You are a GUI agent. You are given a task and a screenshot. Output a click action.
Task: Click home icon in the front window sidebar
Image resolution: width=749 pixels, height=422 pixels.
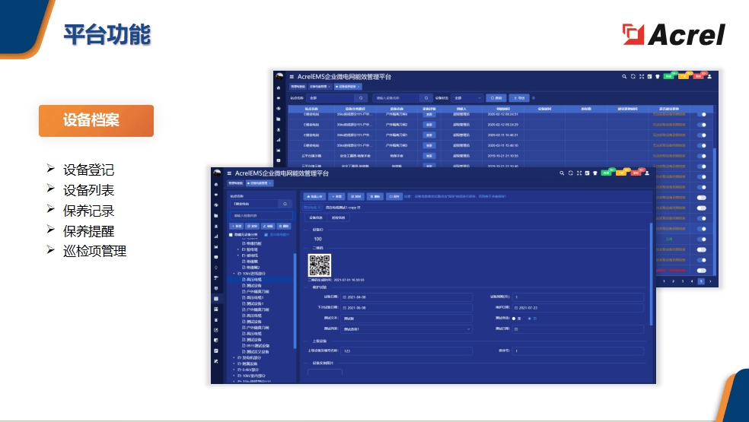[x=216, y=184]
